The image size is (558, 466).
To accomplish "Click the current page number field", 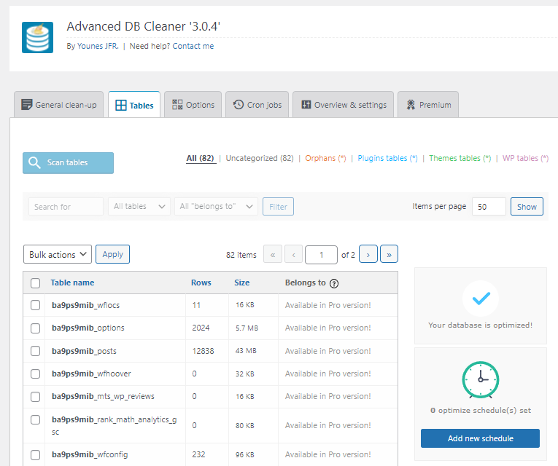I will [x=321, y=255].
